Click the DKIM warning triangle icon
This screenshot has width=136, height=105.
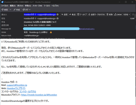tap(51, 32)
